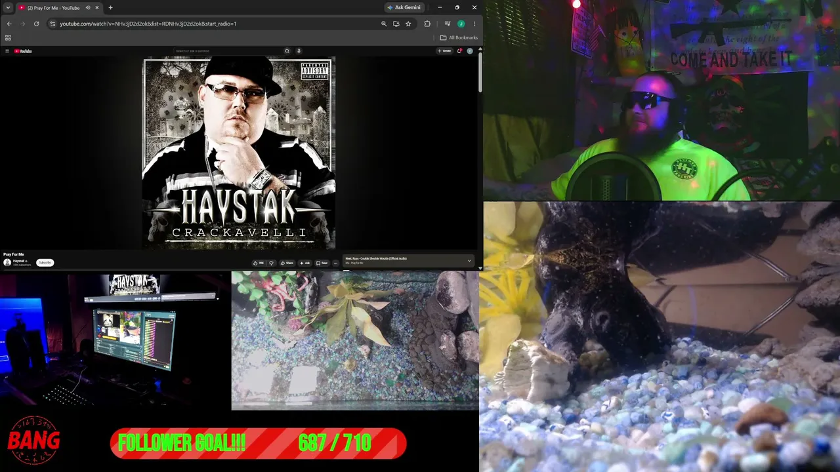840x472 pixels.
Task: Open the next-up Russ song in mix
Action: point(376,258)
